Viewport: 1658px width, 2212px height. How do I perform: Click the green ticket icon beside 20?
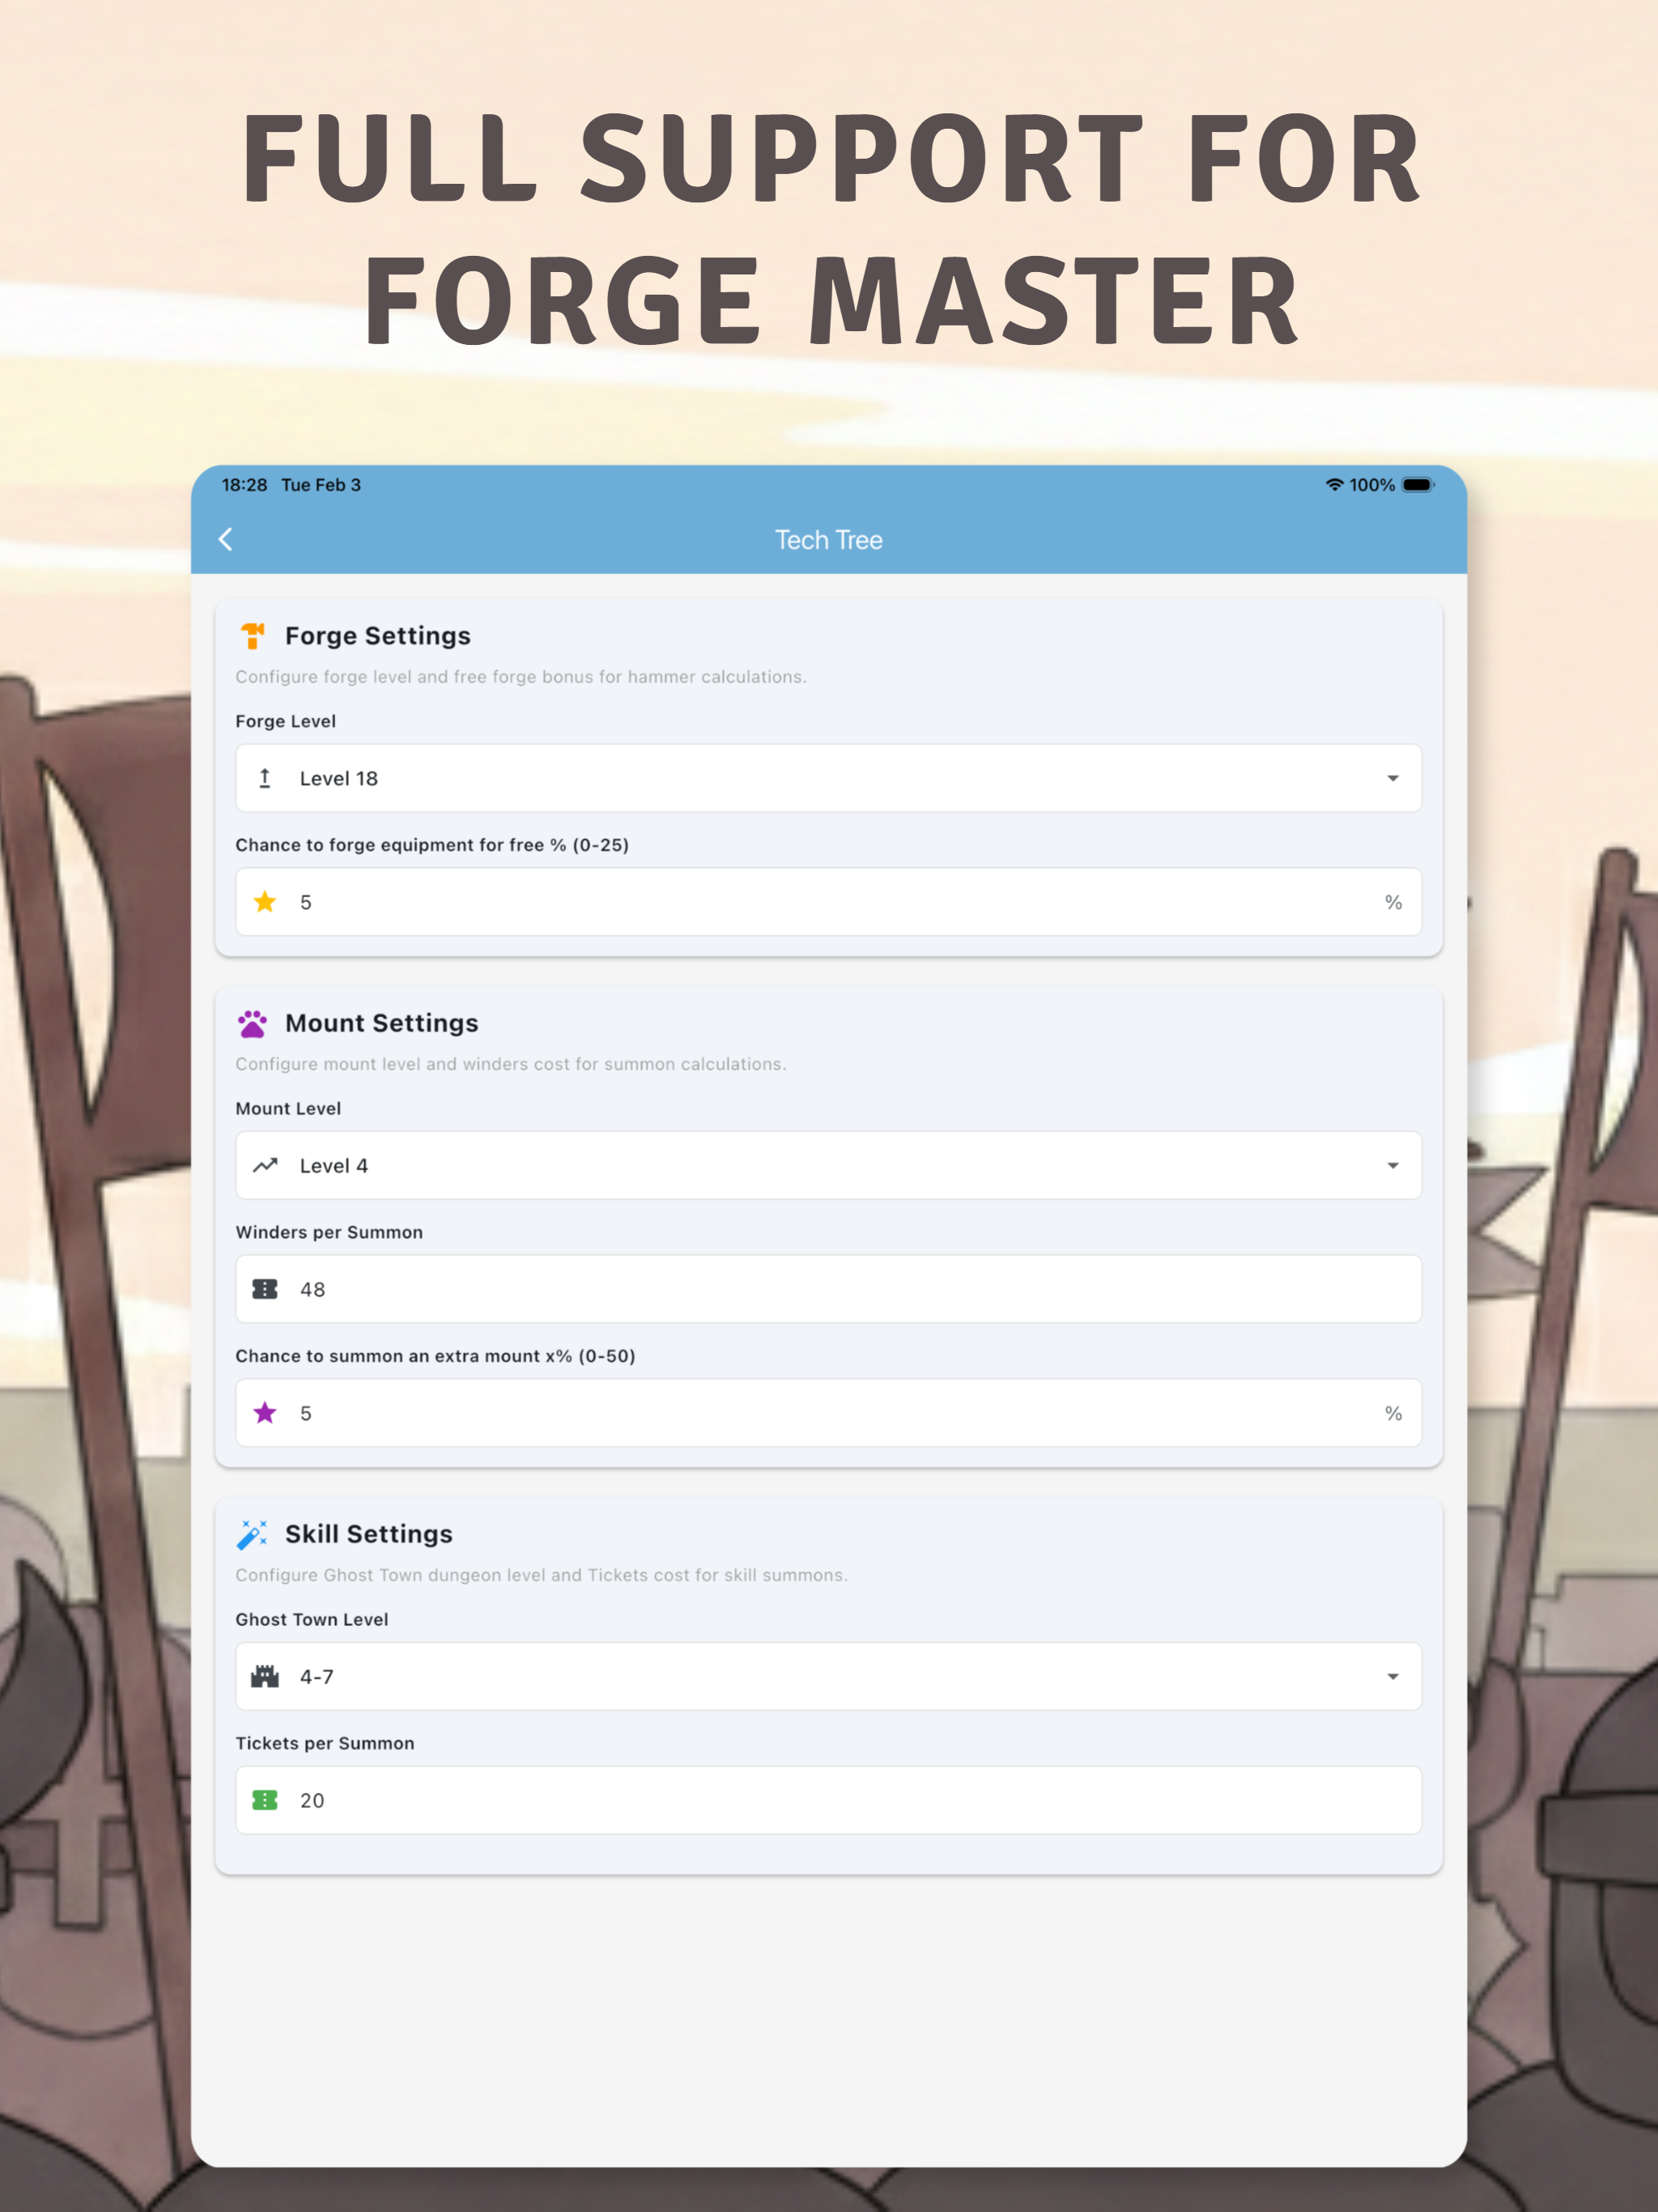pos(265,1800)
